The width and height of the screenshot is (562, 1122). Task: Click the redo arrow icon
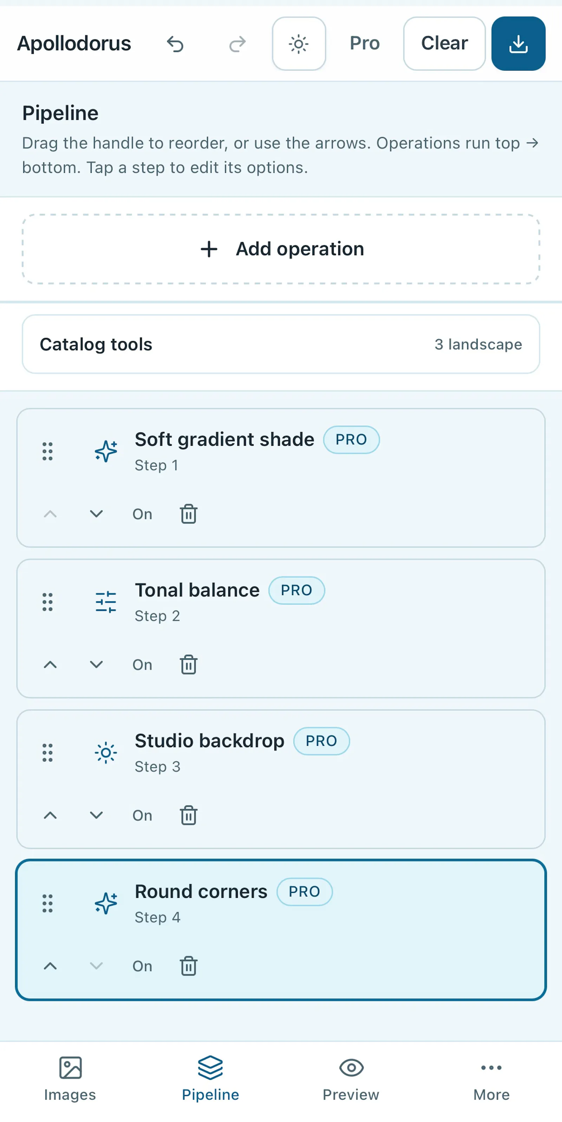237,44
